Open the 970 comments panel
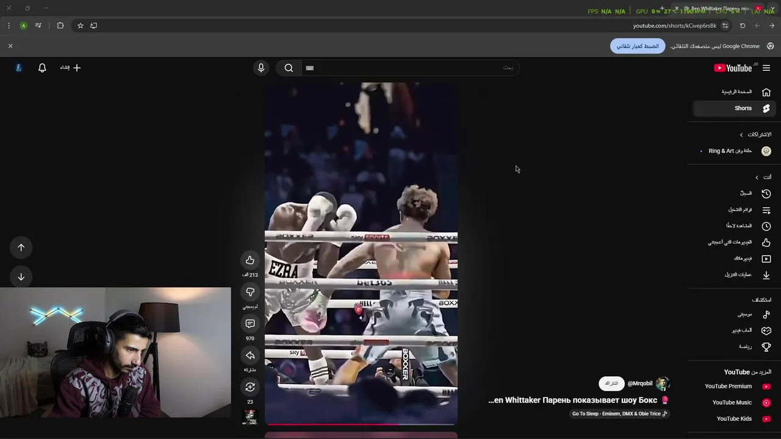The image size is (781, 439). tap(250, 324)
